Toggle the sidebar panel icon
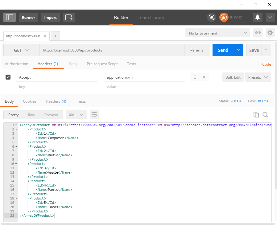The image size is (277, 226). click(10, 18)
